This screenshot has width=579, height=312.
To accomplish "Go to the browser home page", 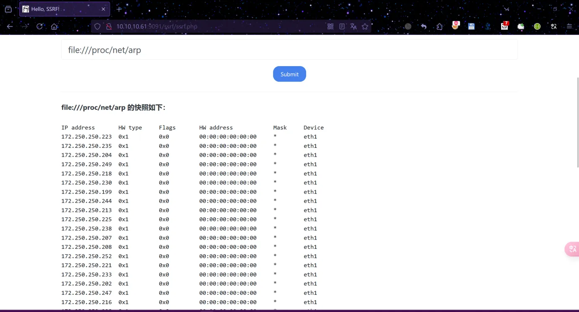I will (54, 26).
